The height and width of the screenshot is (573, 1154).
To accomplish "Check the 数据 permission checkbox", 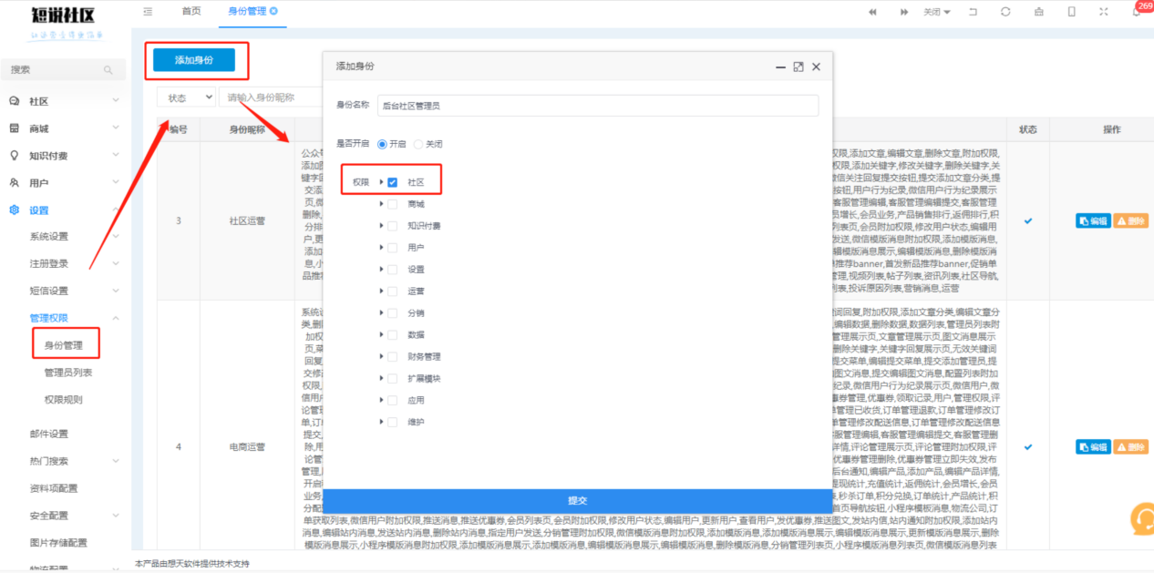I will 393,334.
